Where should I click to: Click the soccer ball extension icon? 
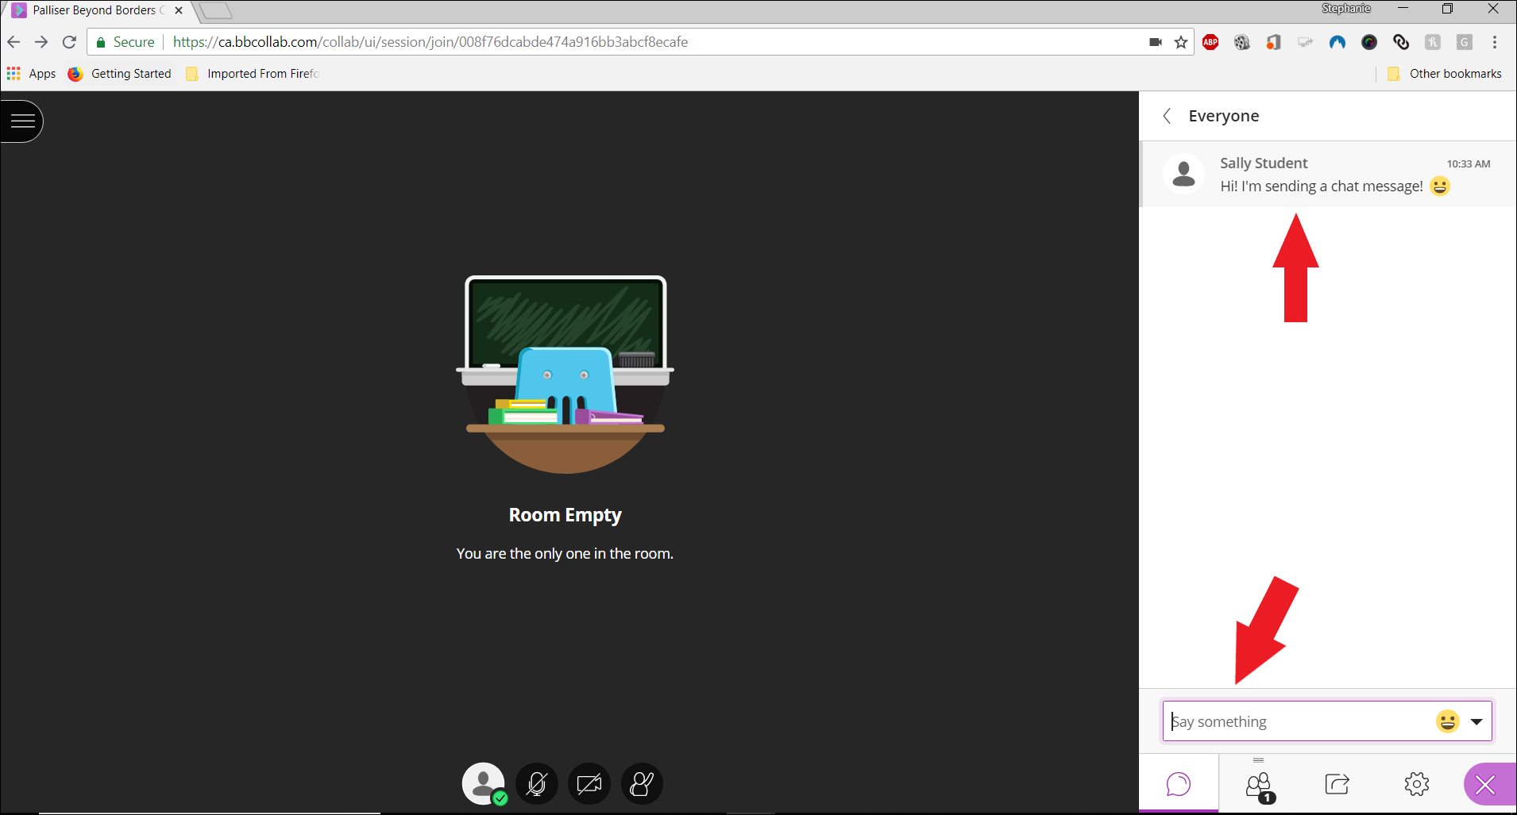(1242, 42)
